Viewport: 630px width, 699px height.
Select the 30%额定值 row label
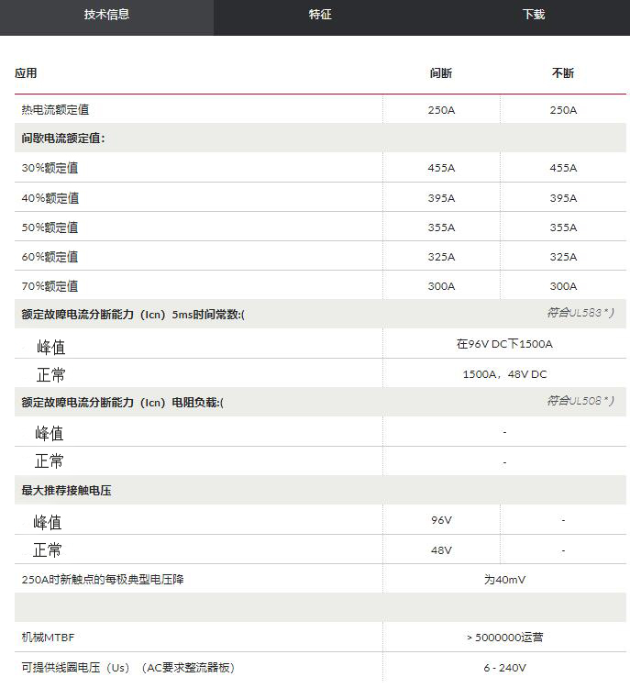coord(50,168)
